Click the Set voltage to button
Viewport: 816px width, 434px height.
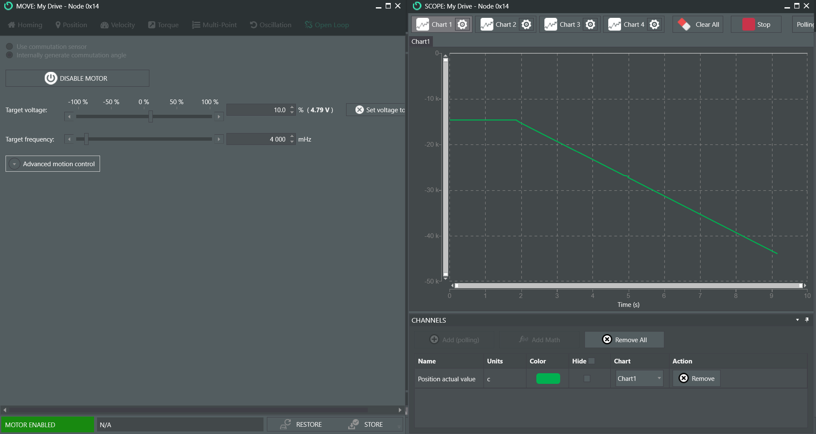click(376, 110)
